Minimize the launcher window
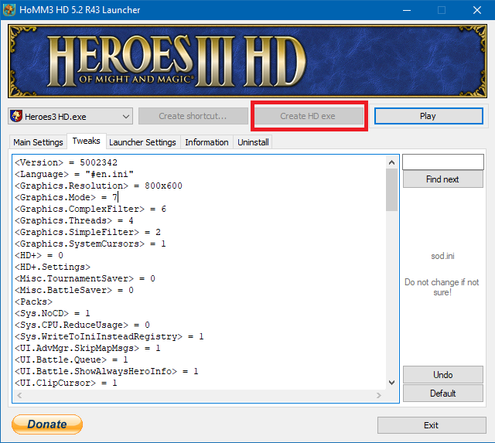This screenshot has width=495, height=443. (407, 10)
